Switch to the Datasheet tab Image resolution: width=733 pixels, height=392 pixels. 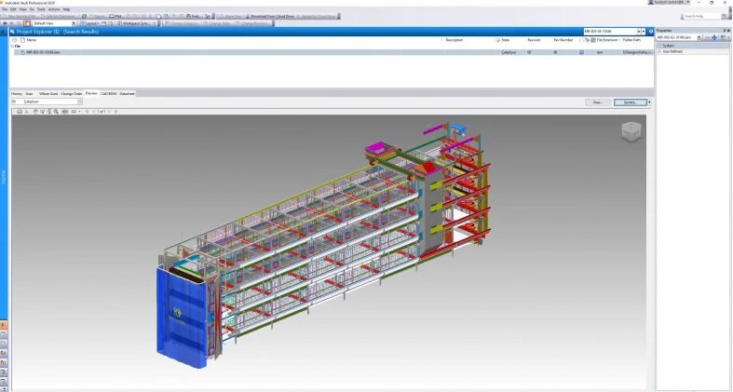(127, 94)
